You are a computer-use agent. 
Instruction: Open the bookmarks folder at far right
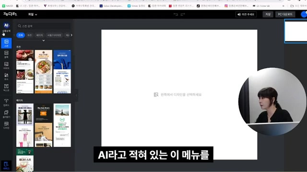click(x=298, y=6)
